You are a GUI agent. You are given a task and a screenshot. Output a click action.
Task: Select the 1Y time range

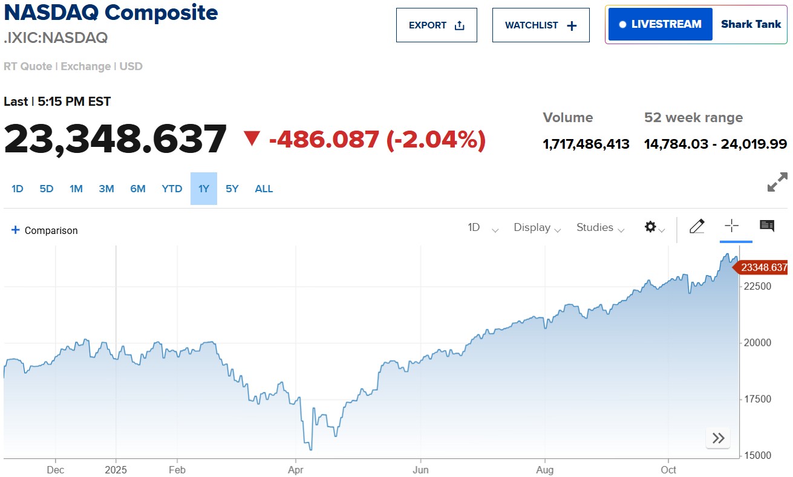204,189
